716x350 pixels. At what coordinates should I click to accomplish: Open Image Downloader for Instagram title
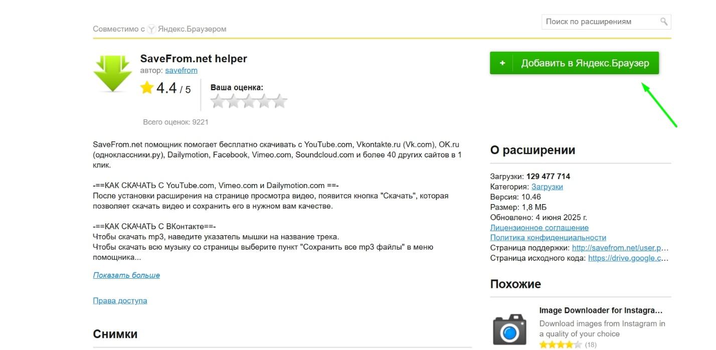pos(601,310)
